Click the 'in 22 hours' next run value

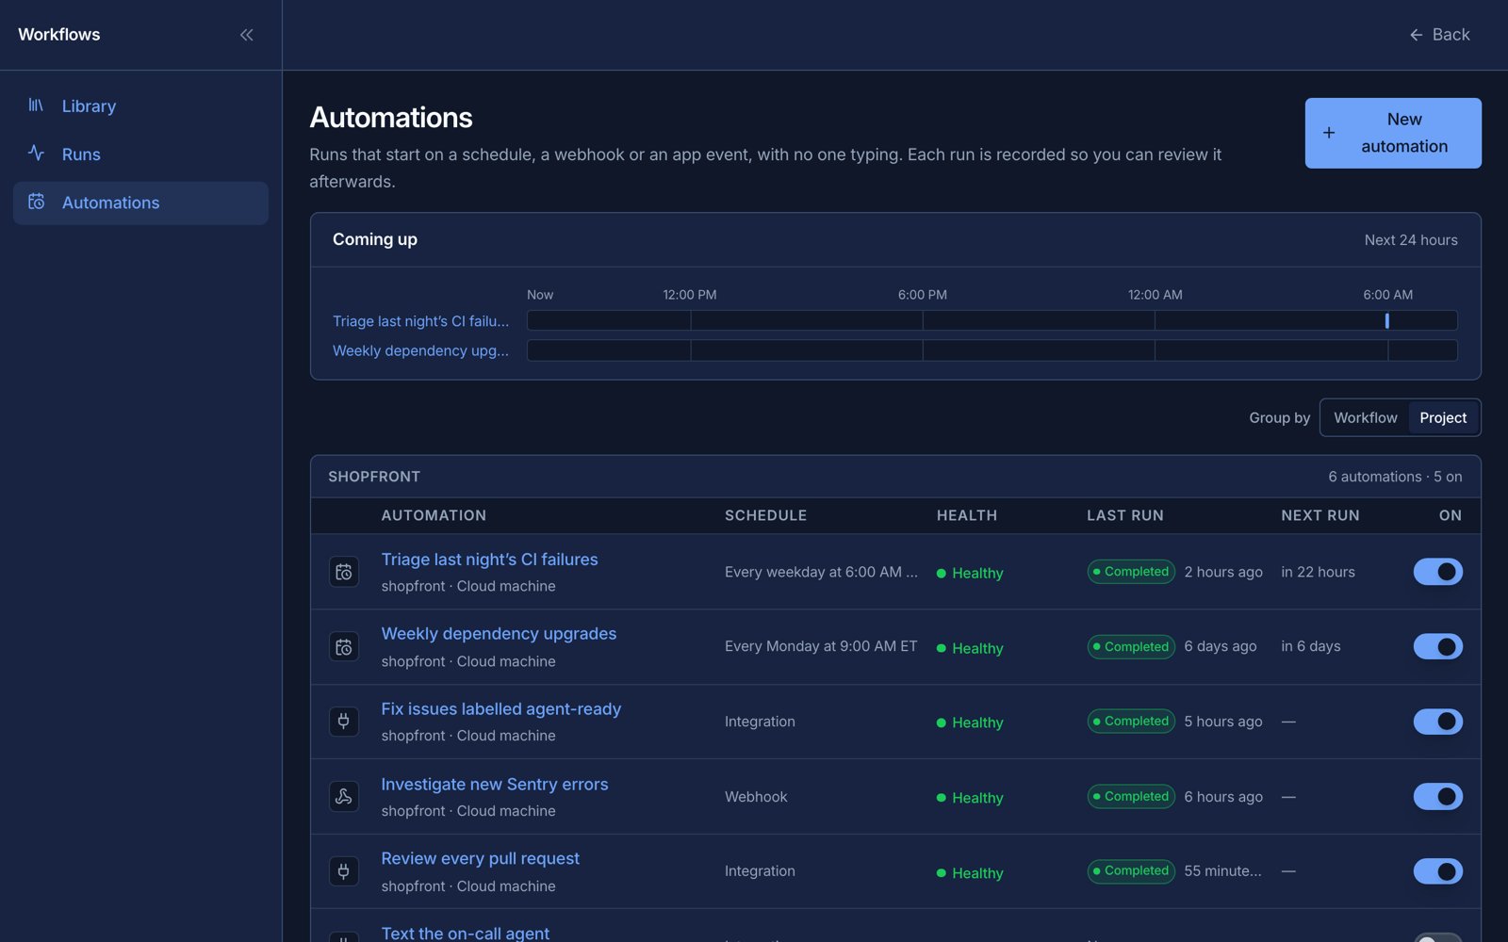(1318, 572)
